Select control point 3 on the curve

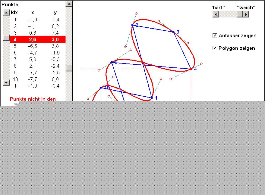(173, 32)
